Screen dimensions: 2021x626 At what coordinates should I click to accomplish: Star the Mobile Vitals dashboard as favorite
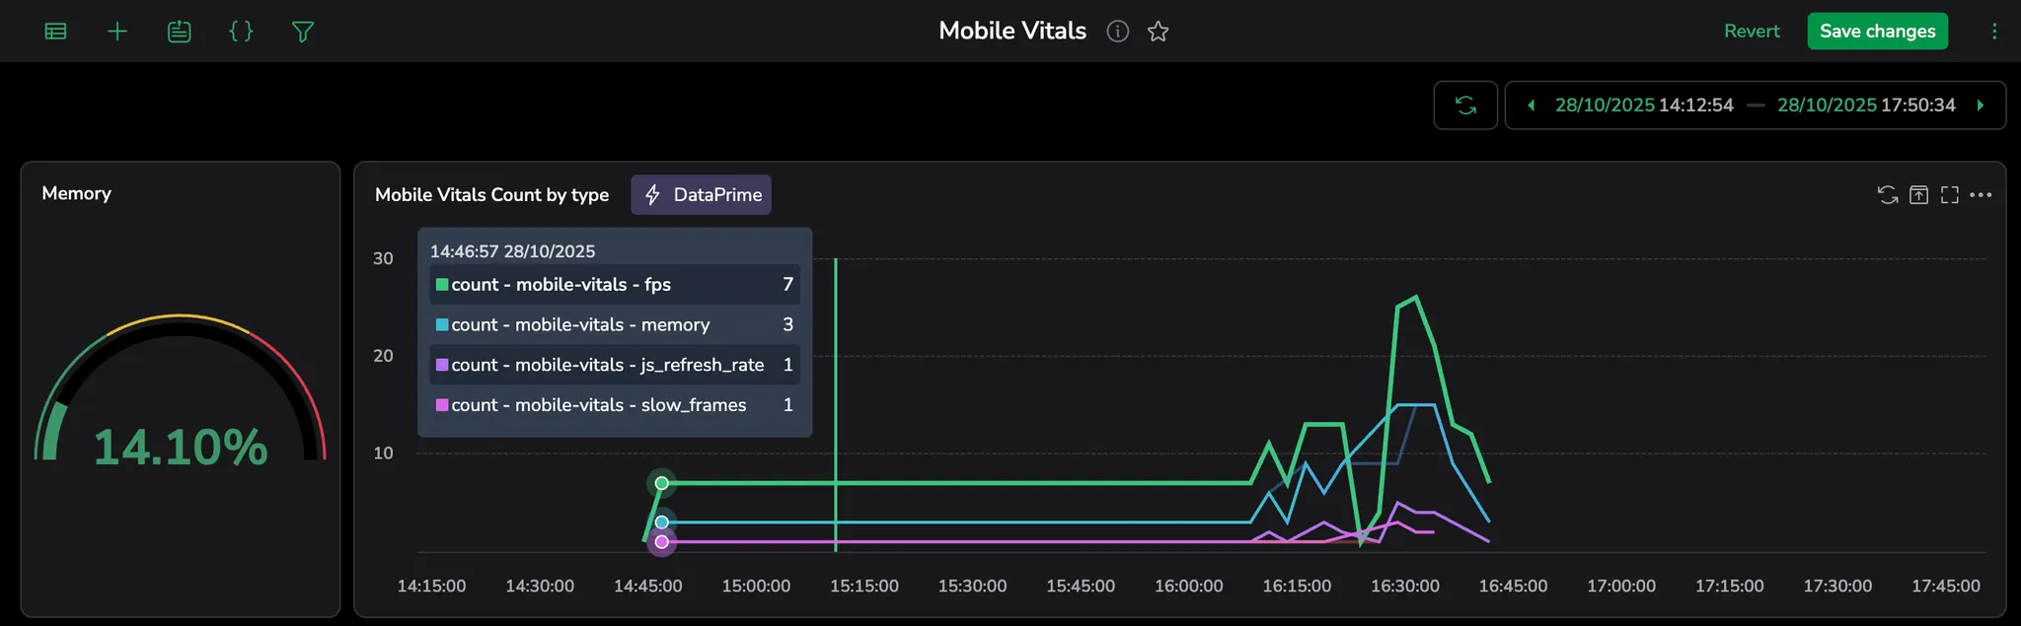[1159, 32]
